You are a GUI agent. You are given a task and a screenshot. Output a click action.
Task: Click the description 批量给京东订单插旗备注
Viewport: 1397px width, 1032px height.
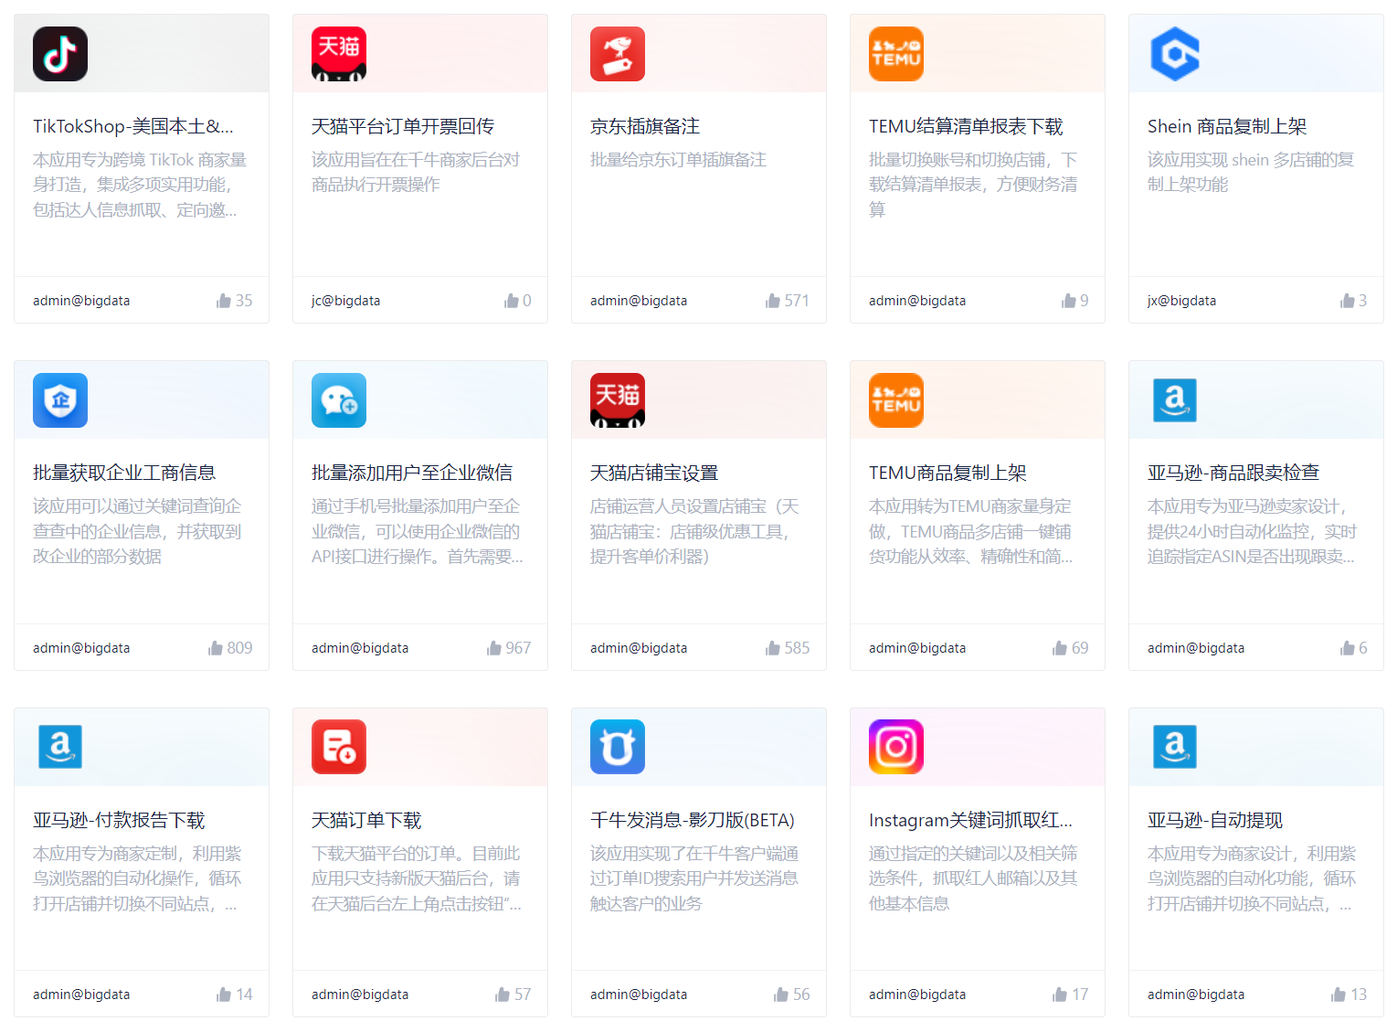tap(678, 160)
